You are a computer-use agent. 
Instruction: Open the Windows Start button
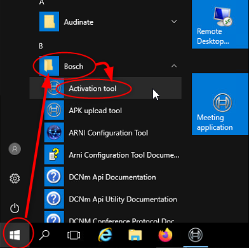[15, 235]
